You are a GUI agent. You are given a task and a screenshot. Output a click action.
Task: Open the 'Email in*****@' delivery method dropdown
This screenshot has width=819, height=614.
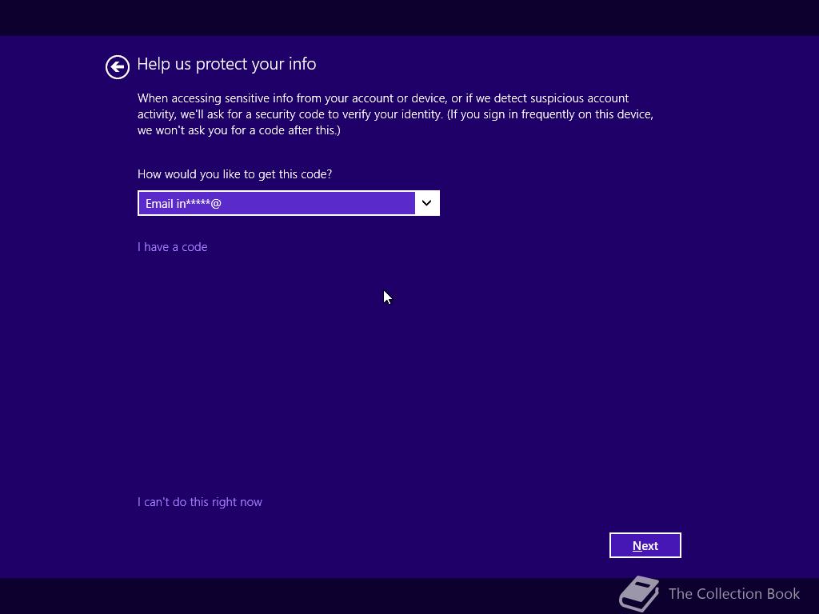click(288, 203)
